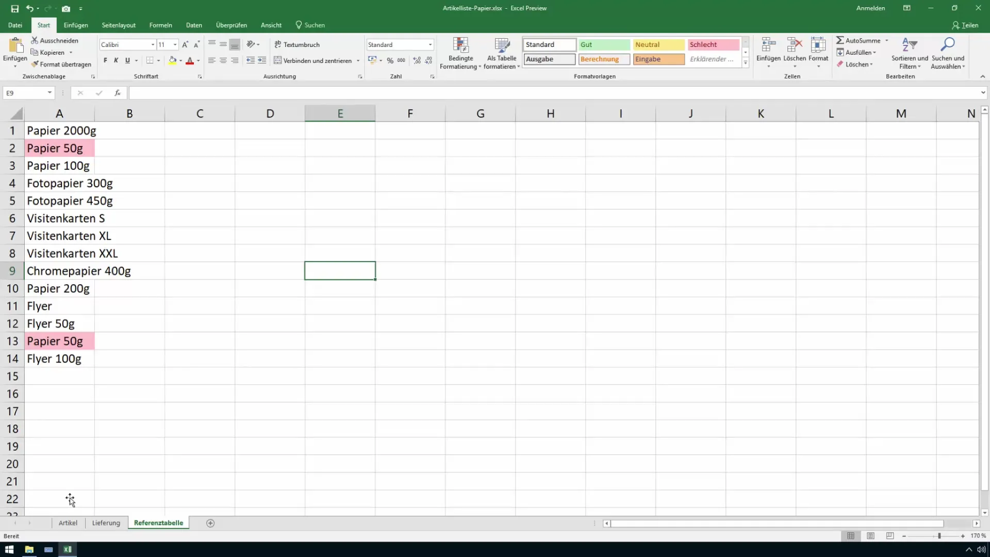Image resolution: width=990 pixels, height=557 pixels.
Task: Apply the Schlecht cell style
Action: [713, 45]
